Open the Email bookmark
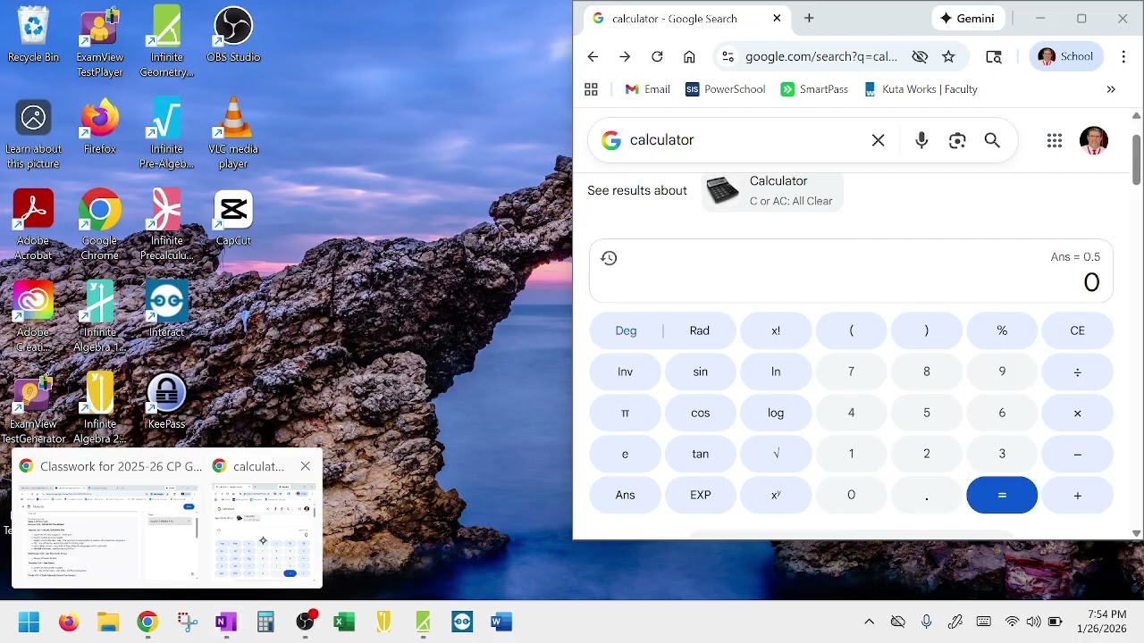The image size is (1144, 643). pyautogui.click(x=648, y=89)
